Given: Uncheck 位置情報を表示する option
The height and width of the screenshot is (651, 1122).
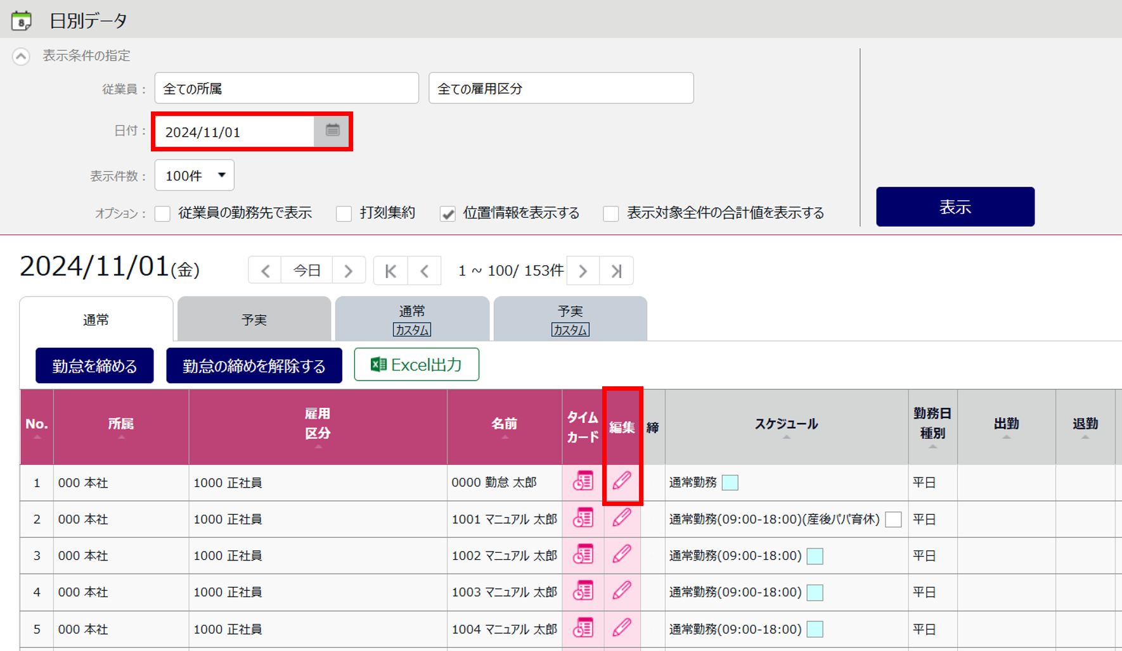Looking at the screenshot, I should point(448,213).
